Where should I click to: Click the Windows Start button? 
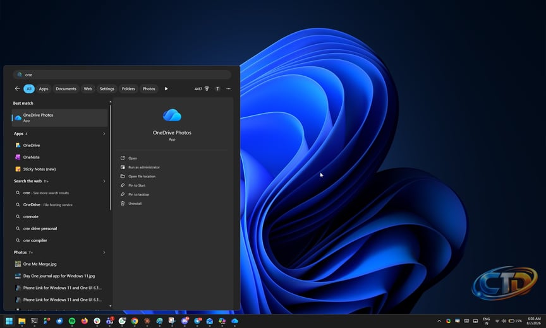click(x=9, y=321)
